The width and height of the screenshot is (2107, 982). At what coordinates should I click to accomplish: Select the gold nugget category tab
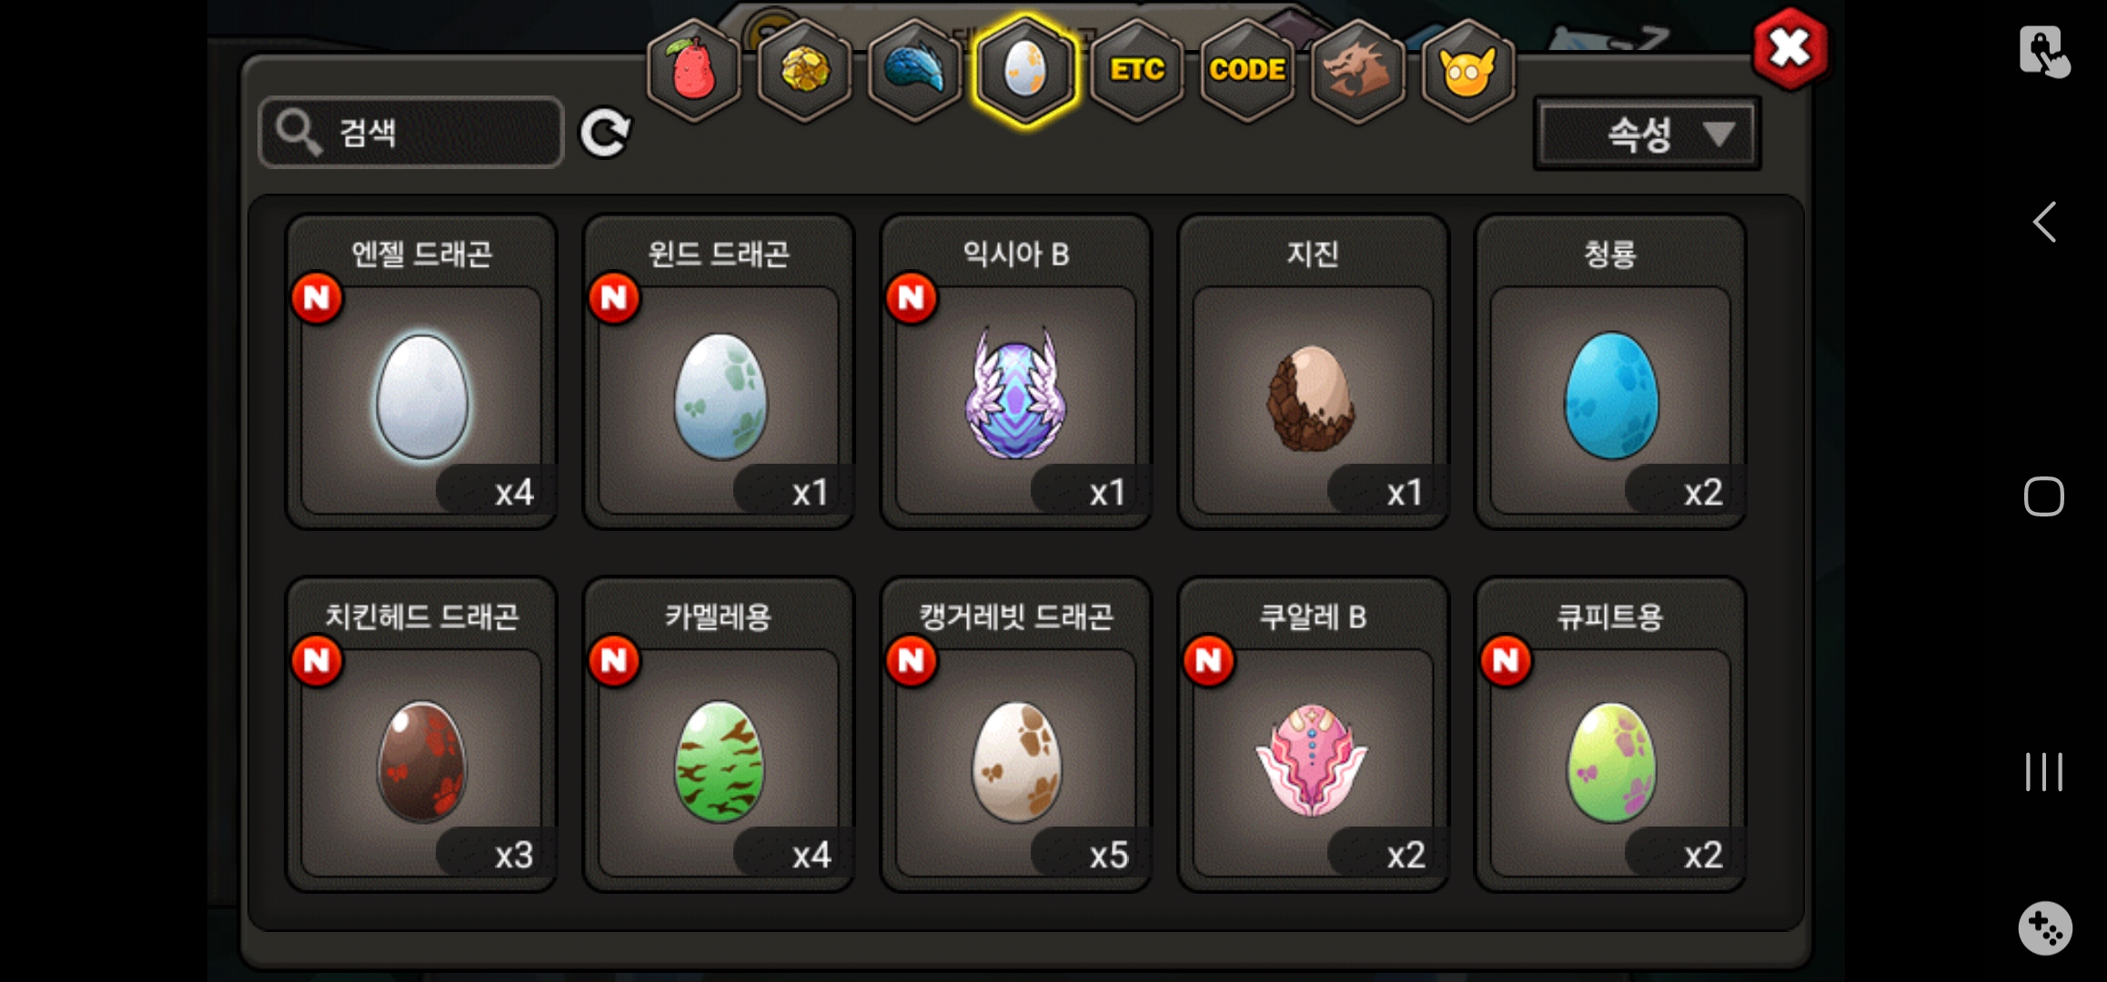[x=804, y=70]
